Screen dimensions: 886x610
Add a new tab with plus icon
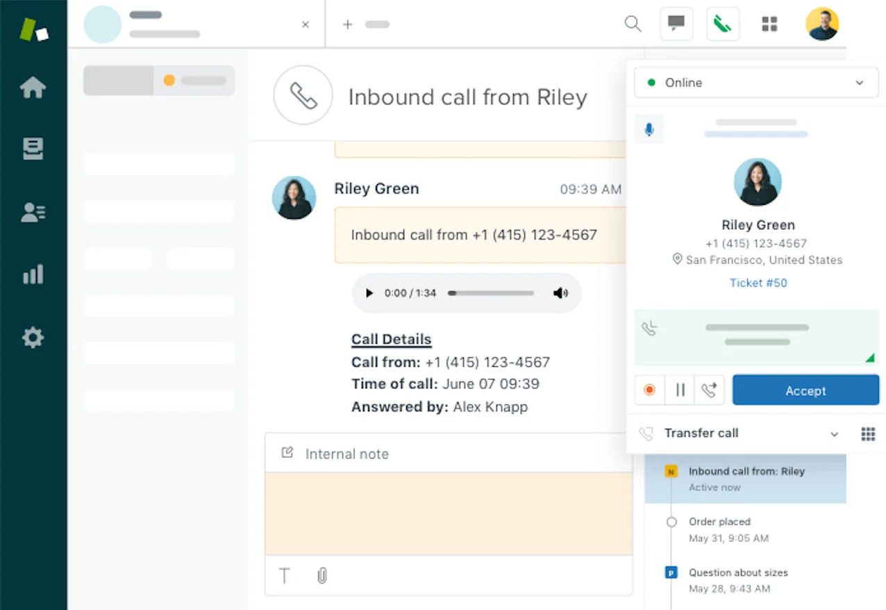coord(348,24)
